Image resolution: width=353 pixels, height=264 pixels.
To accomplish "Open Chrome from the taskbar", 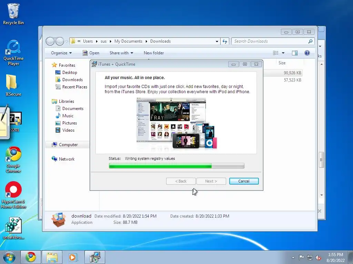I will 31,257.
